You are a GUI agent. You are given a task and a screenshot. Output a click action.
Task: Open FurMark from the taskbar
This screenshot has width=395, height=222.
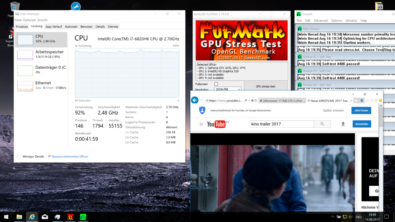70,217
